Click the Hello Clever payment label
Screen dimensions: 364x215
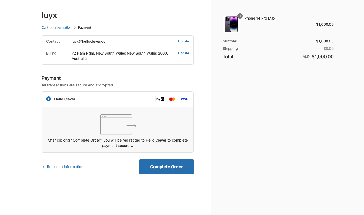tap(65, 99)
